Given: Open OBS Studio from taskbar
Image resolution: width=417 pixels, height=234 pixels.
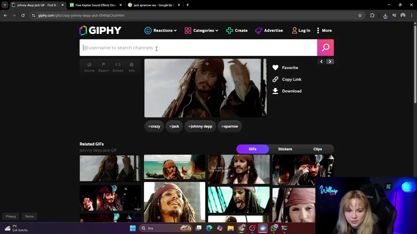Looking at the screenshot, I should (252, 228).
